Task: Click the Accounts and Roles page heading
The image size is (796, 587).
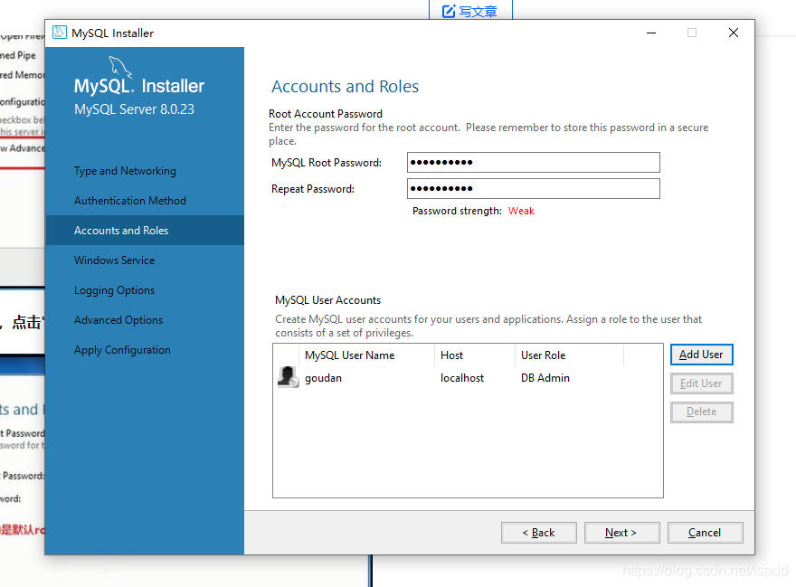Action: coord(346,87)
